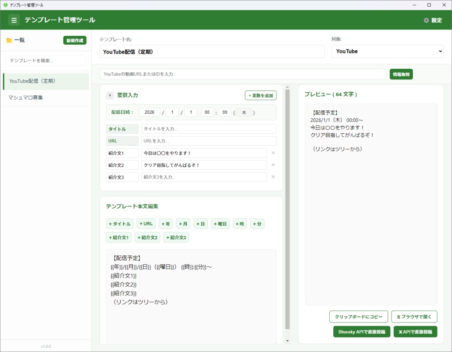This screenshot has width=452, height=352.
Task: Click X ブラウザで開く button
Action: pos(414,317)
